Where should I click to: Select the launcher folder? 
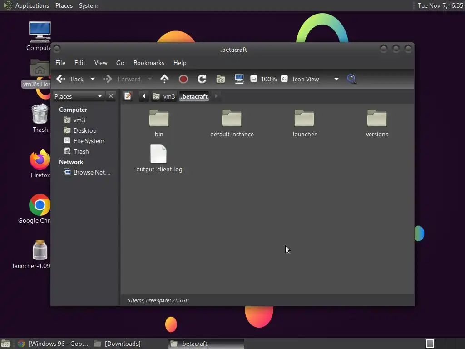pos(305,123)
